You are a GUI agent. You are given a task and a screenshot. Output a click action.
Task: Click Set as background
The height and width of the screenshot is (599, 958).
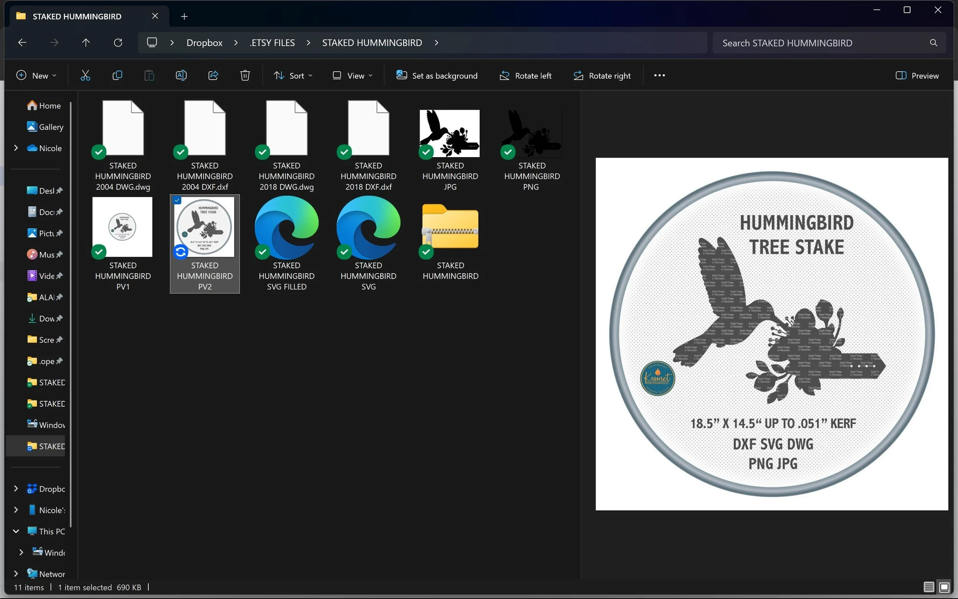(437, 75)
